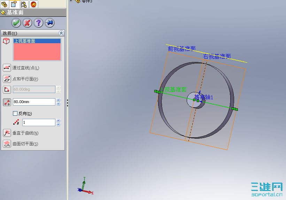Screen dimensions: 286x200
Task: Click the 通过直线/点(L) label
Action: click(26, 68)
